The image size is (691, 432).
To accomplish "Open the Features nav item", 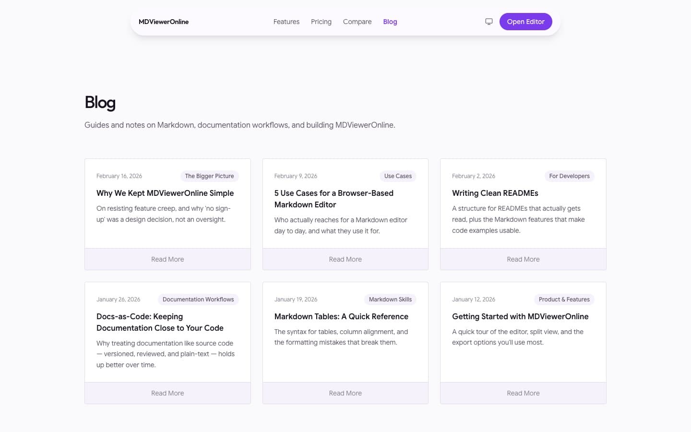I will point(286,22).
